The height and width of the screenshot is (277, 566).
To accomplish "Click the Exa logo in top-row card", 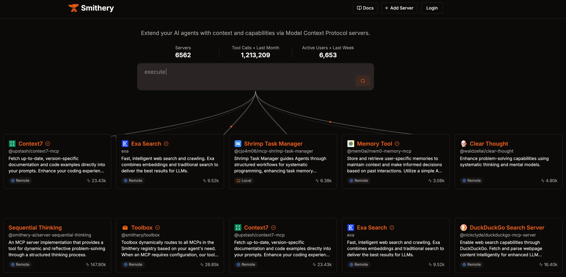I will 125,144.
